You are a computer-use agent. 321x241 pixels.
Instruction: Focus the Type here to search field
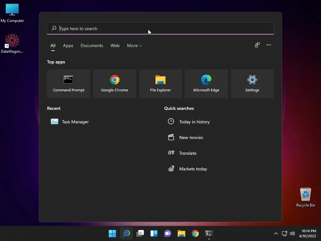(160, 29)
